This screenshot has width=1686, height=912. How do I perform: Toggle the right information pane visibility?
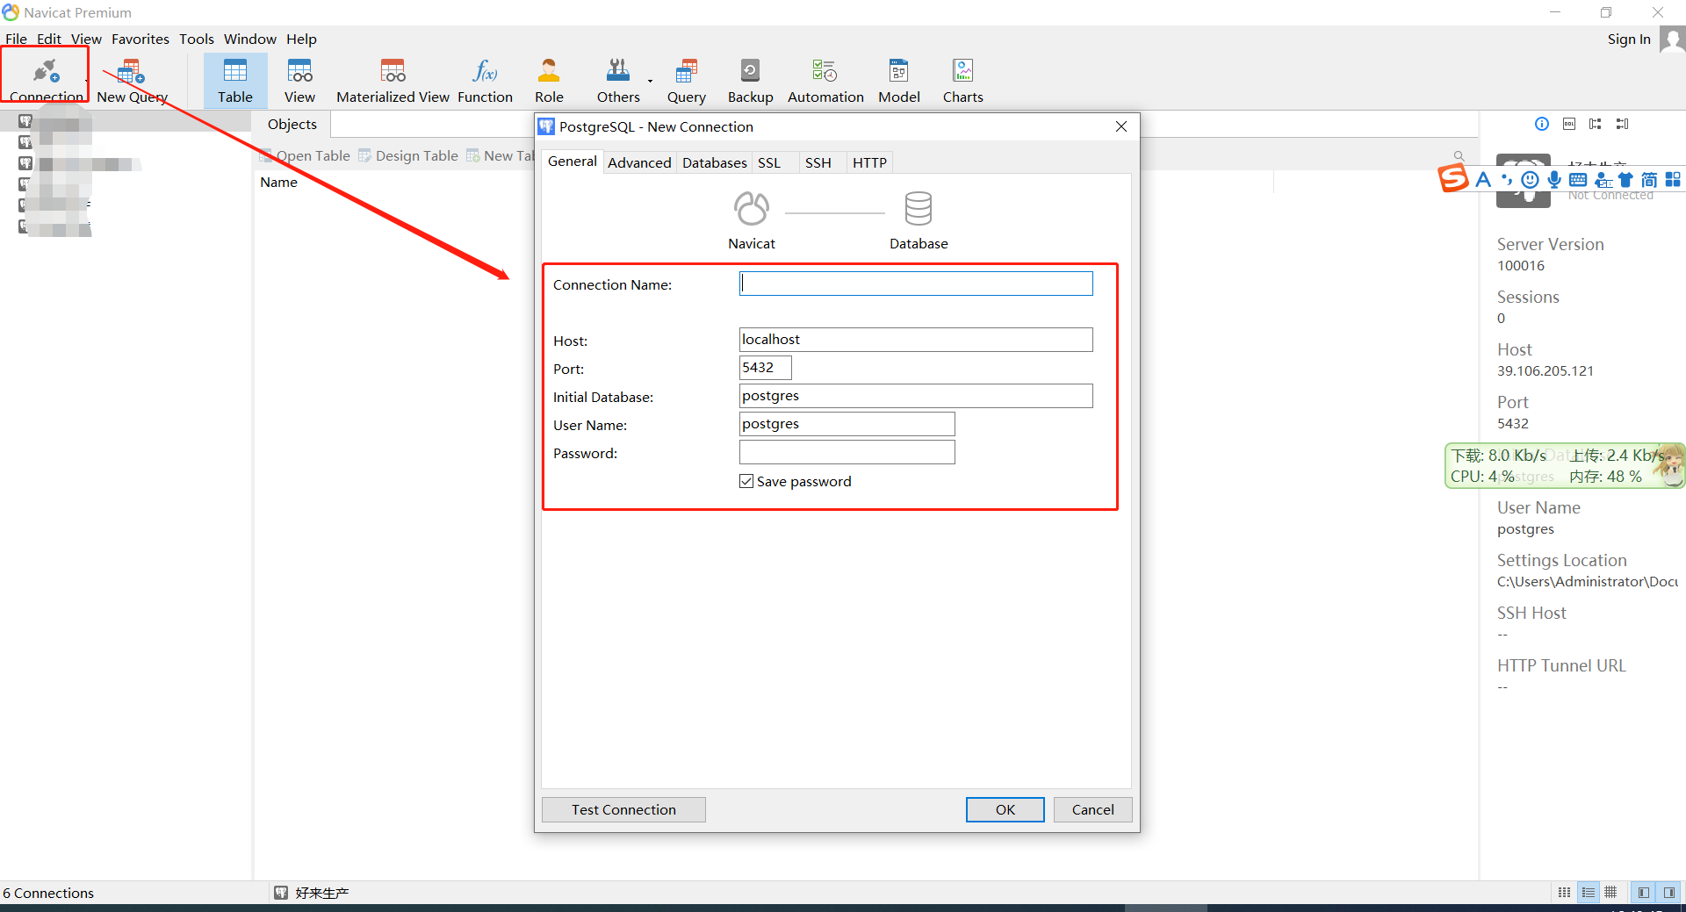pyautogui.click(x=1668, y=893)
